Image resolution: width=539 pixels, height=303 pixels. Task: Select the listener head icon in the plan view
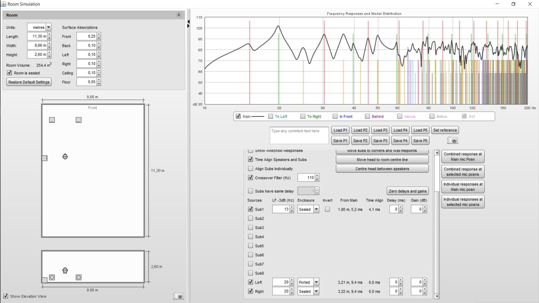65,157
